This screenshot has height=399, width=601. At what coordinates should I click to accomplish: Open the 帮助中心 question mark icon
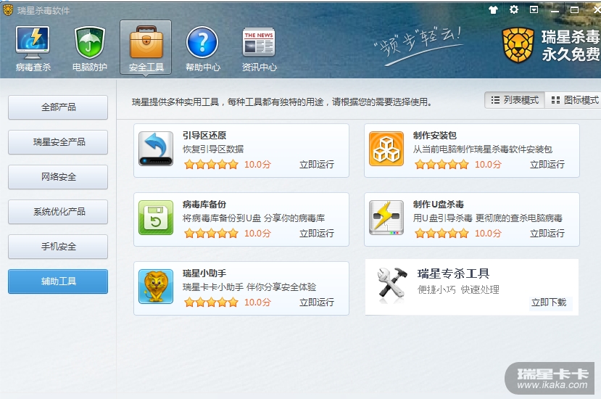[202, 43]
